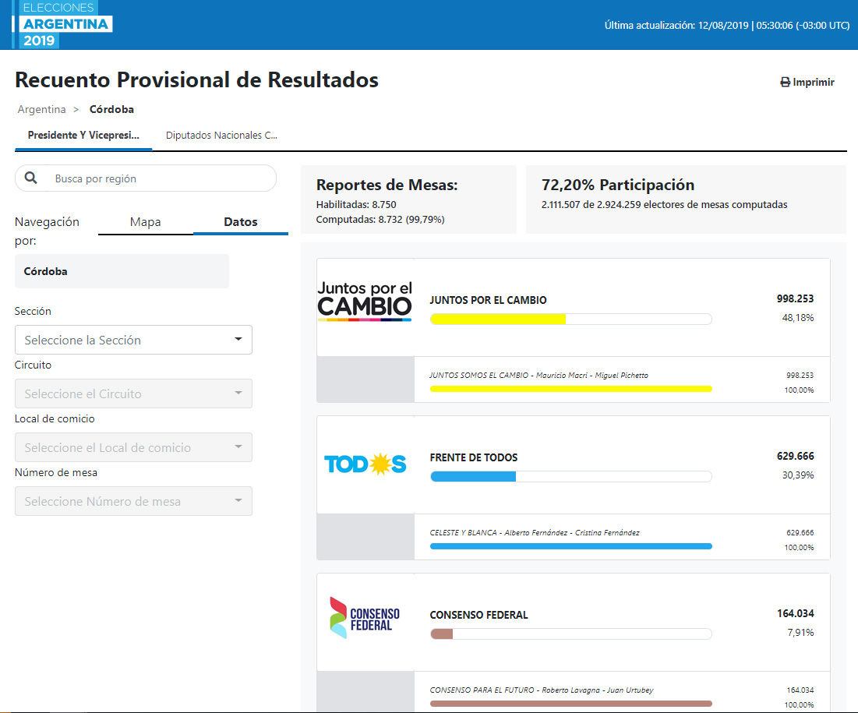The width and height of the screenshot is (858, 713).
Task: Click the 629.666 bold vote total
Action: 795,456
